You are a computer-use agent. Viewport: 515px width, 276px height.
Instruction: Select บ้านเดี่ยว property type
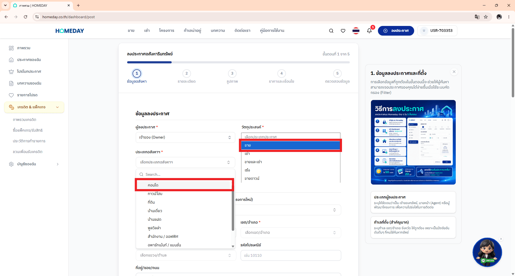tap(184, 211)
